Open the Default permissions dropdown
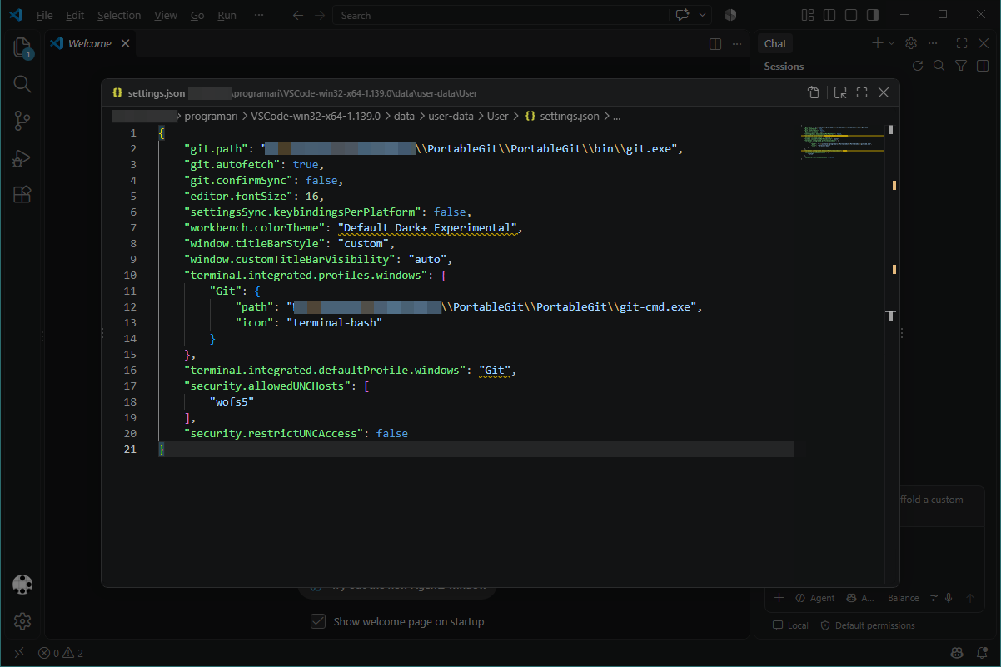This screenshot has width=1001, height=667. coord(867,625)
